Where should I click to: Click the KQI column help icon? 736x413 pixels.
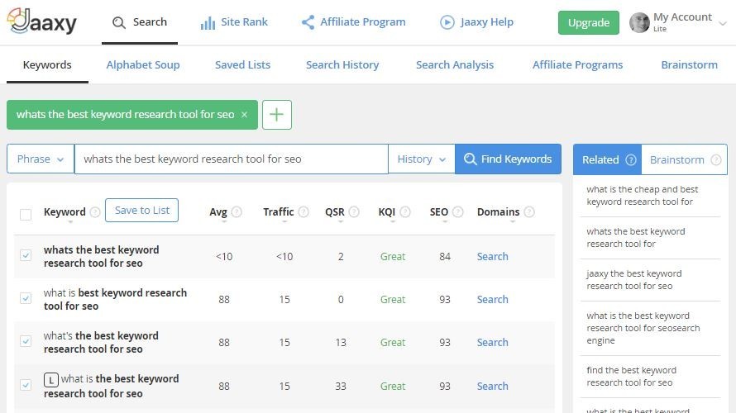(x=405, y=212)
